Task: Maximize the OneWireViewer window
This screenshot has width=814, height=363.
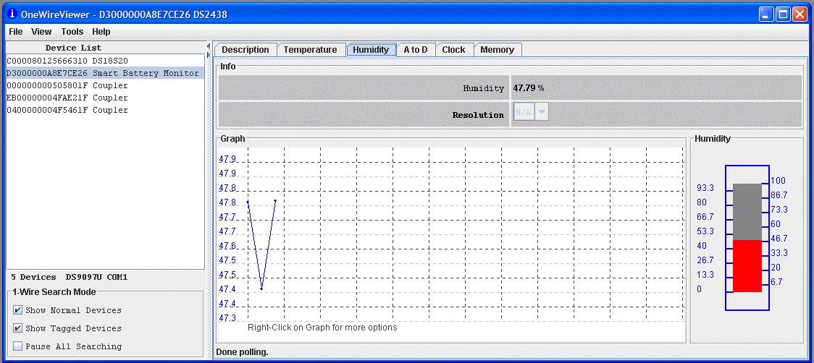Action: point(783,14)
